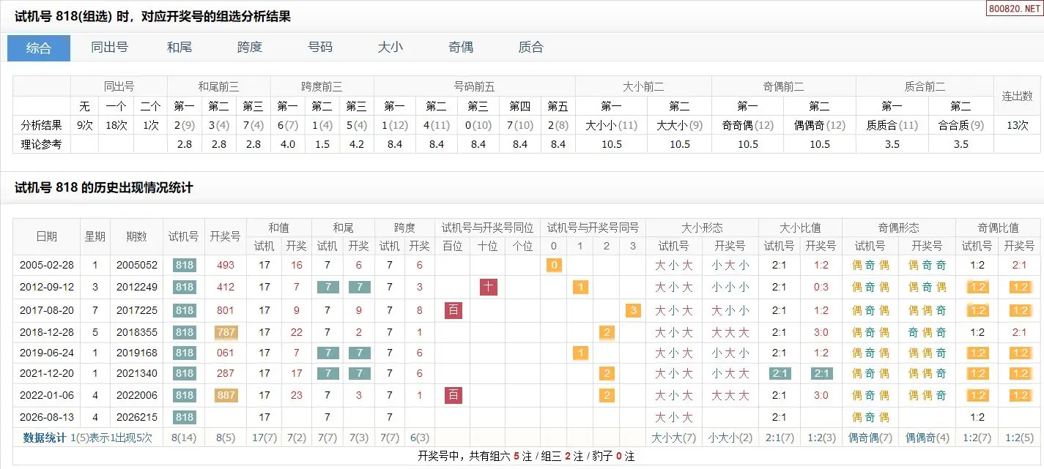Click winning number 061
The height and width of the screenshot is (469, 1044).
pyautogui.click(x=226, y=353)
